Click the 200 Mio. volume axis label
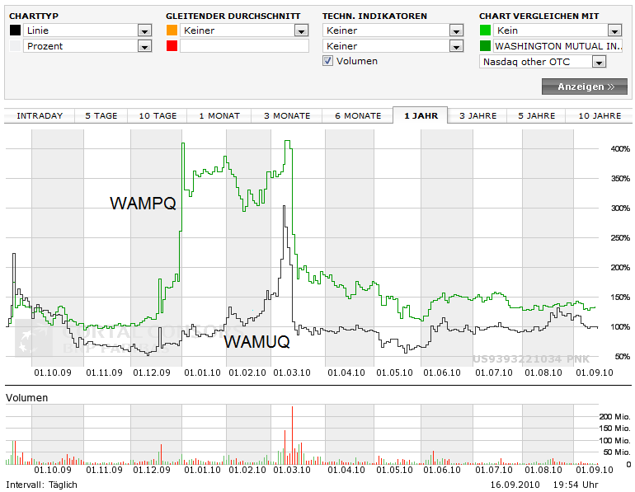 [614, 417]
